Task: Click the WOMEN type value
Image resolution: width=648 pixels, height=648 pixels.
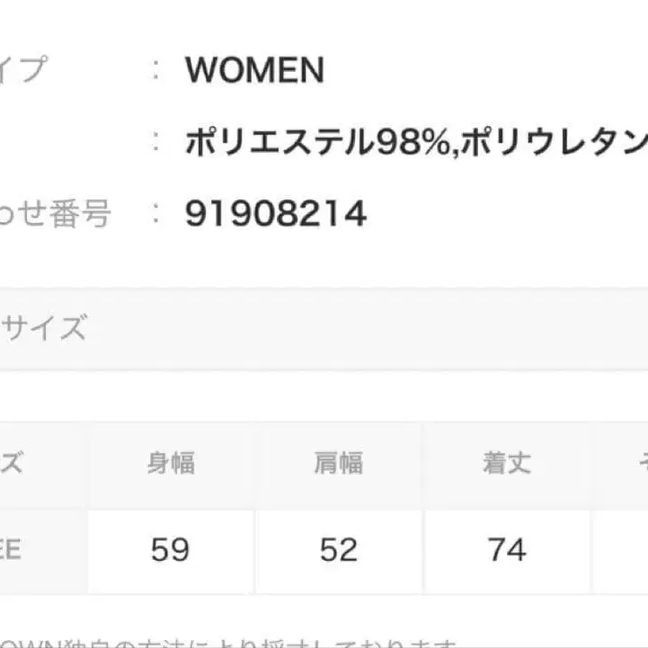Action: pos(254,71)
